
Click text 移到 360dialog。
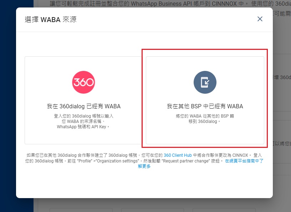[204, 121]
